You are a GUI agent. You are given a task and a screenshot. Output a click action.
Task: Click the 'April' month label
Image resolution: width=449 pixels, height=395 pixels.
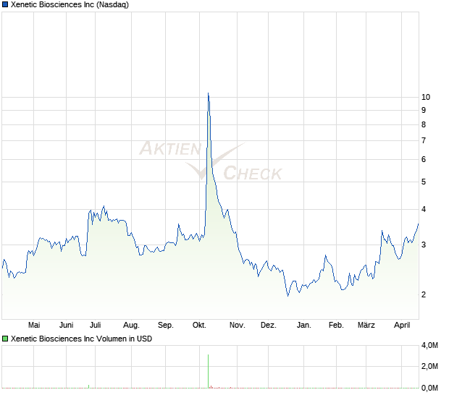click(x=402, y=326)
